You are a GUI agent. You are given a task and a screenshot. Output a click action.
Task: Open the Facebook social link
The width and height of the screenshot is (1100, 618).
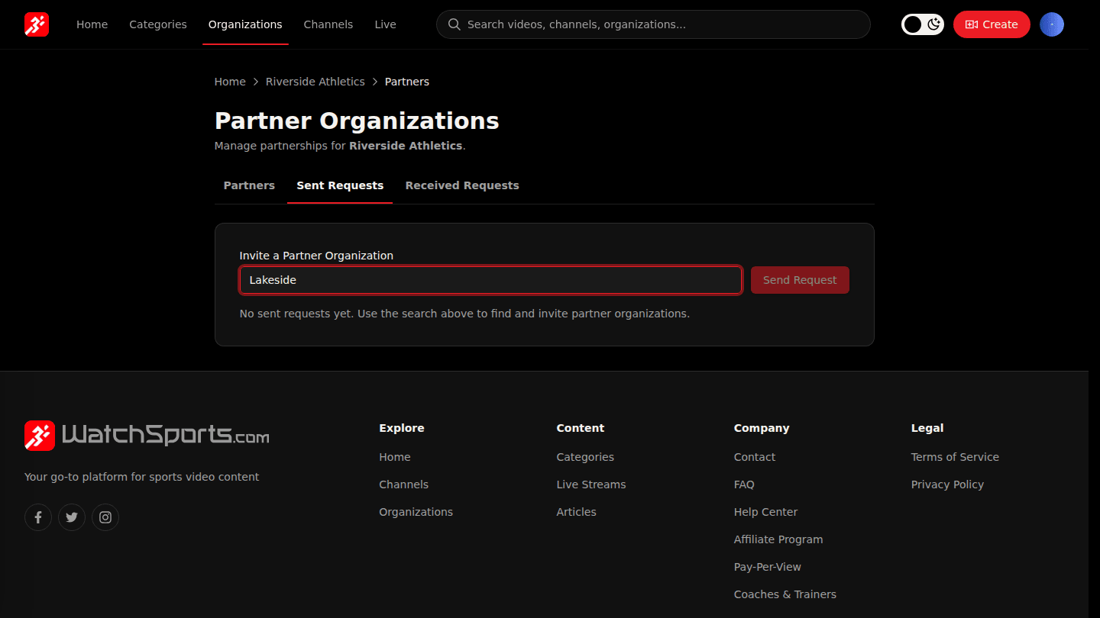(38, 517)
